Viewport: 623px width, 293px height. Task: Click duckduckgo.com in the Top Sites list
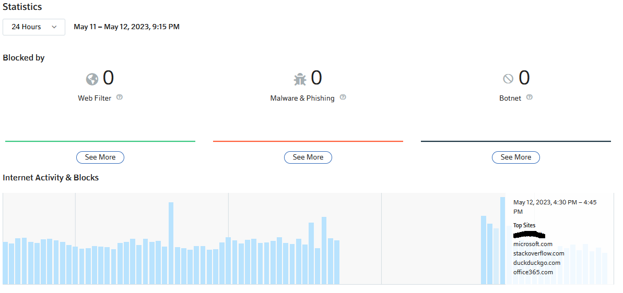coord(536,263)
